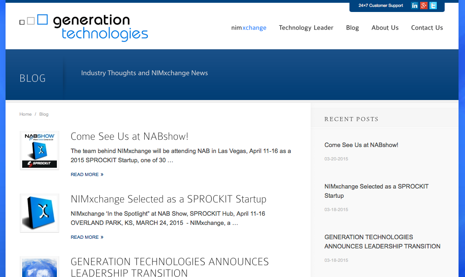Screen dimensions: 465x277
Task: Click the Home breadcrumb link
Action: (25, 114)
